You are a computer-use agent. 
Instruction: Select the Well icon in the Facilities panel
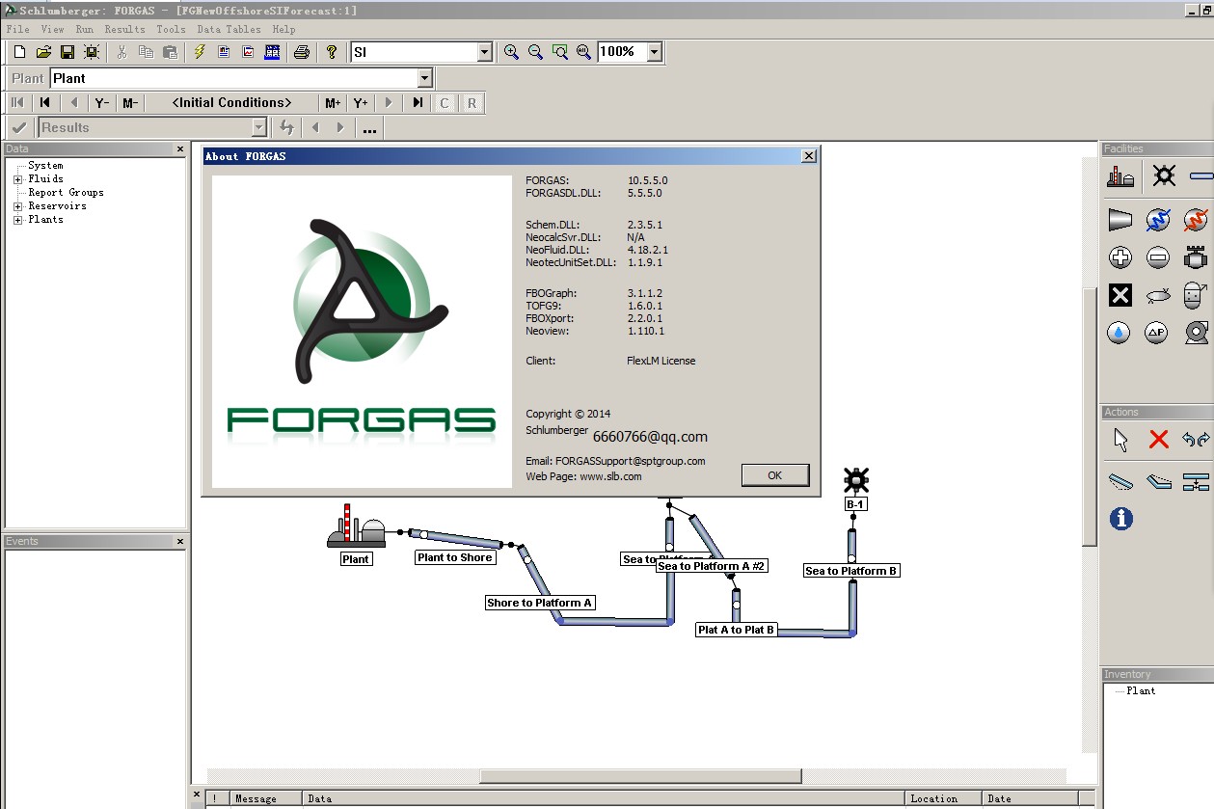[1164, 175]
